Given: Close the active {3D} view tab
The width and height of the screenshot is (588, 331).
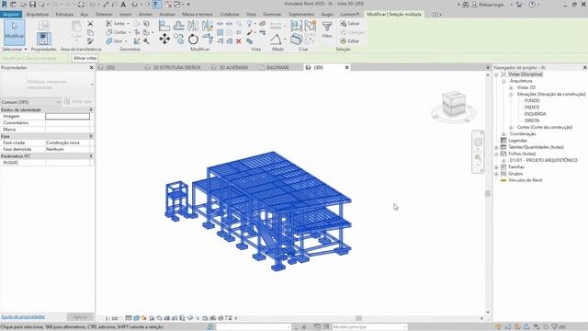Looking at the screenshot, I should point(347,67).
